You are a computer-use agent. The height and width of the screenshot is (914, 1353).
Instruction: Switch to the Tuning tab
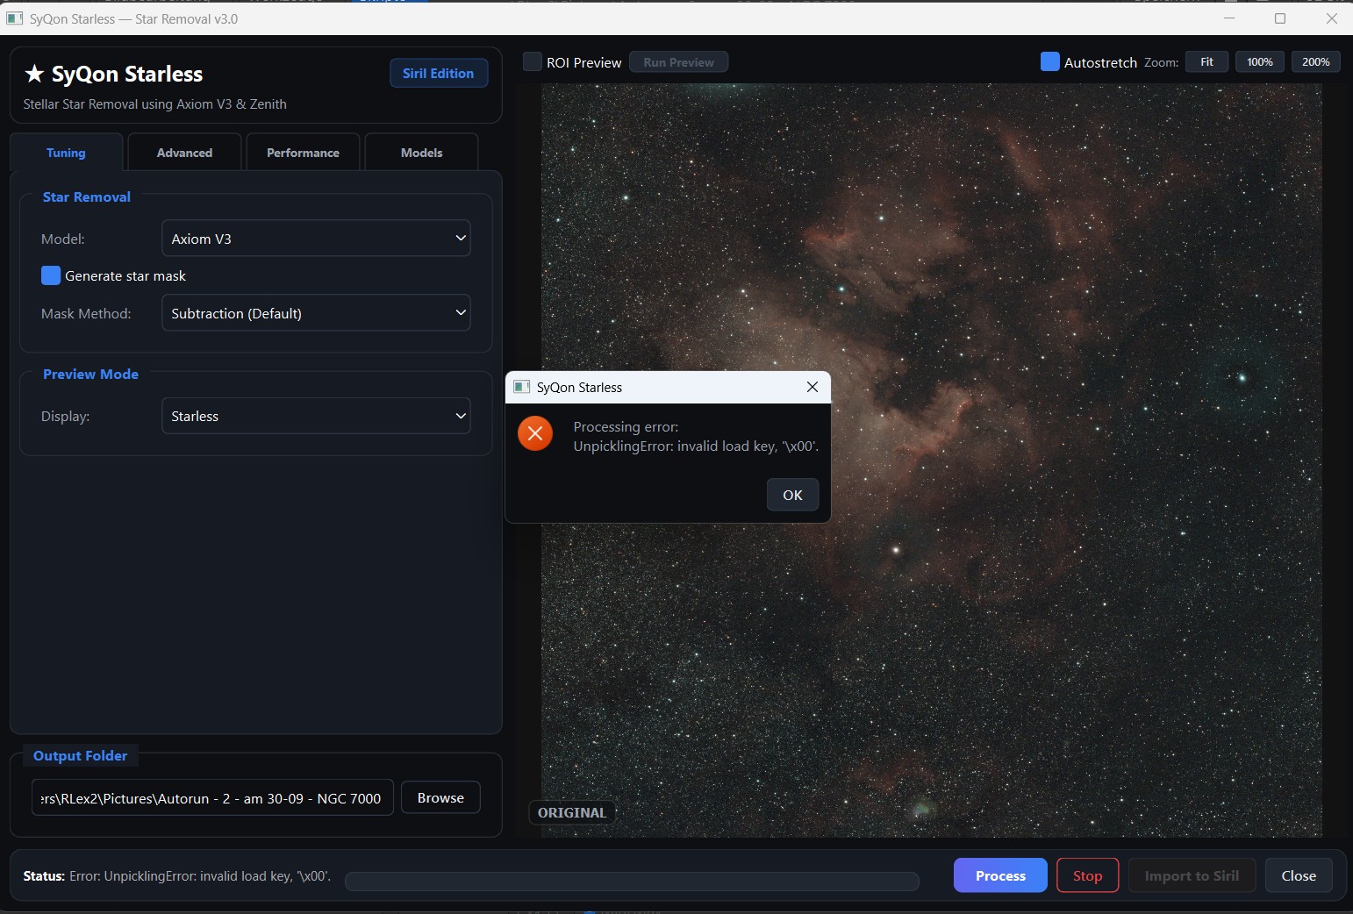[66, 153]
